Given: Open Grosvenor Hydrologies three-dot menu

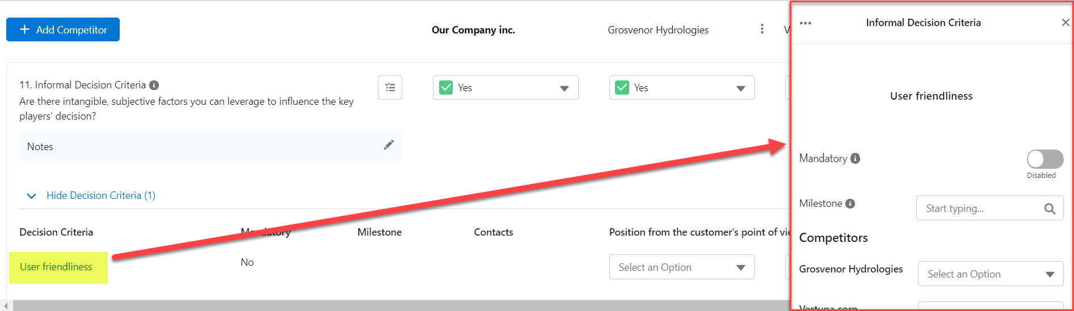Looking at the screenshot, I should [762, 29].
